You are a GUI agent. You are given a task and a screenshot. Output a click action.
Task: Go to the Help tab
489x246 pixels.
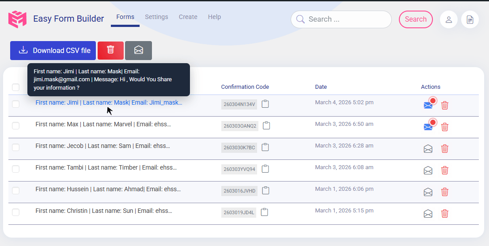pos(214,17)
